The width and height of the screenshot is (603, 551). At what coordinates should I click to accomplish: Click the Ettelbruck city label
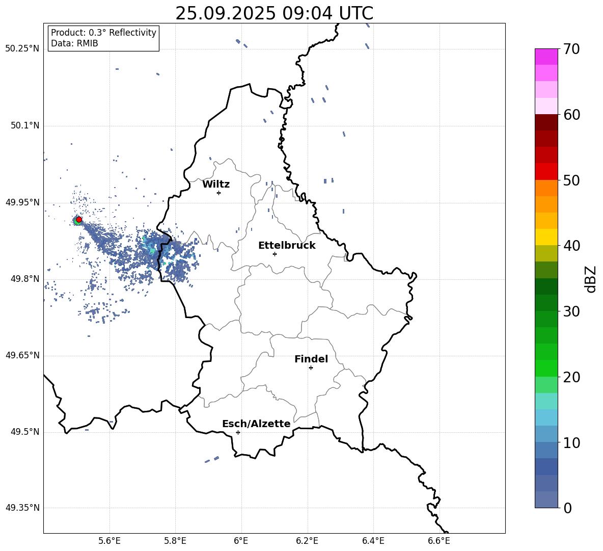click(287, 246)
